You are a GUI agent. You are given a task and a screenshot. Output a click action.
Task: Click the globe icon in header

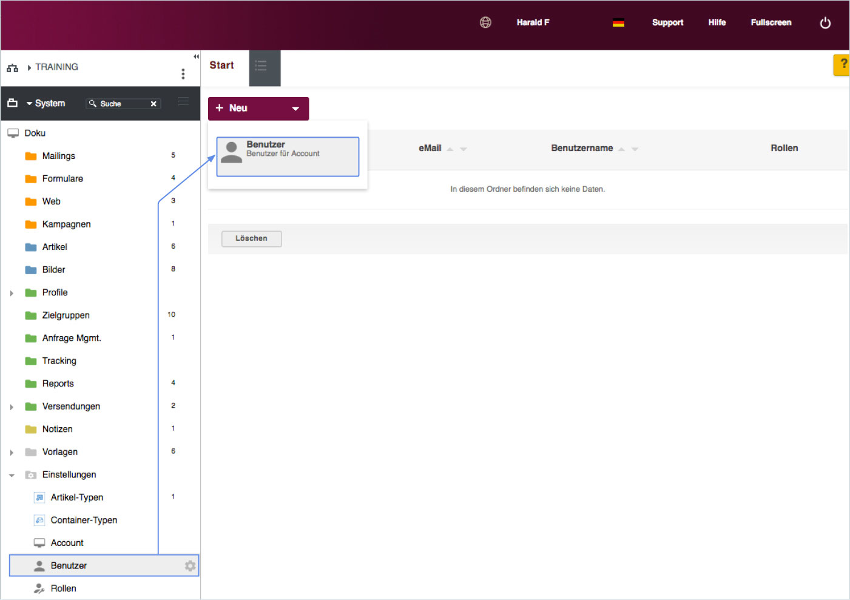tap(485, 22)
